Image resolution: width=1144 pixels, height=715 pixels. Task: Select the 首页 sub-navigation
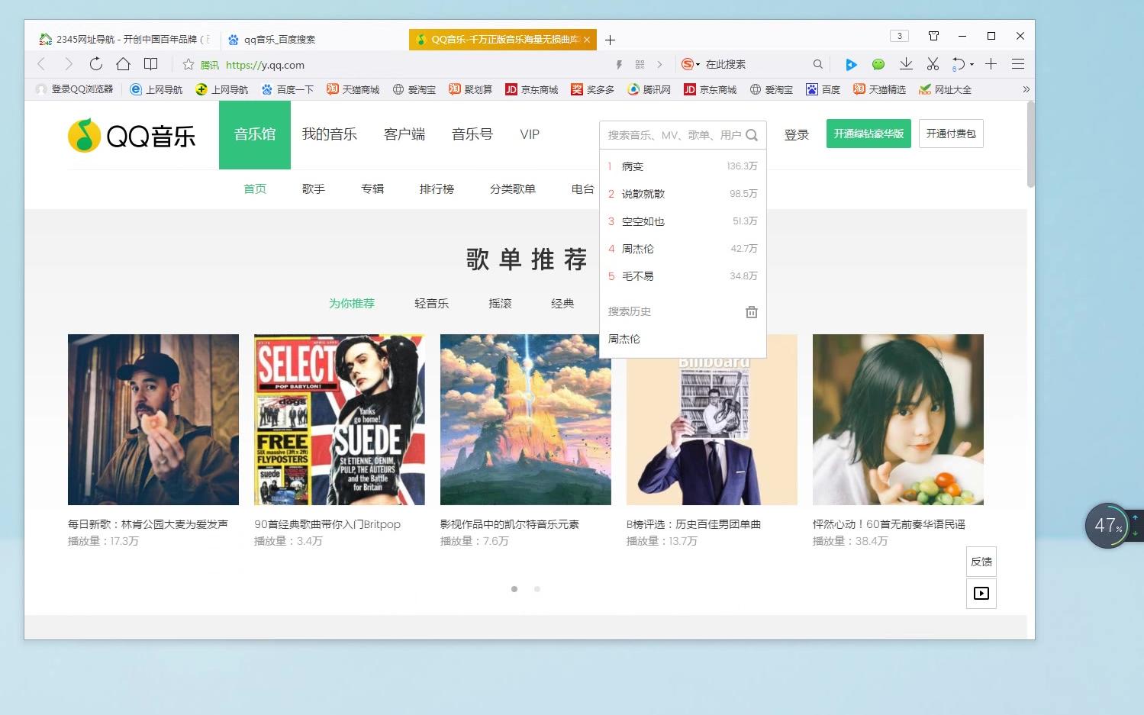click(x=255, y=188)
